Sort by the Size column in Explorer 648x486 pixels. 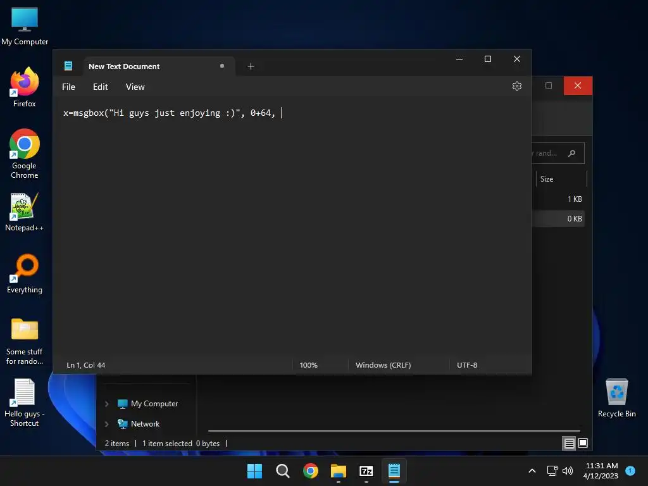(561, 179)
